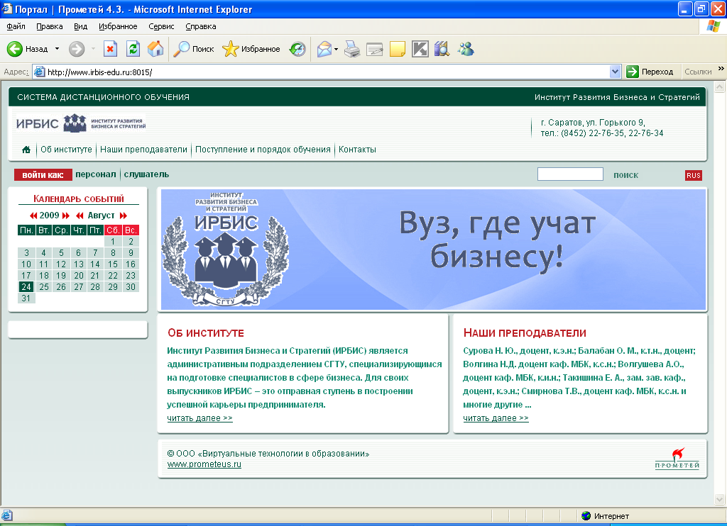Click the поиск search link
The width and height of the screenshot is (727, 526).
pos(626,175)
